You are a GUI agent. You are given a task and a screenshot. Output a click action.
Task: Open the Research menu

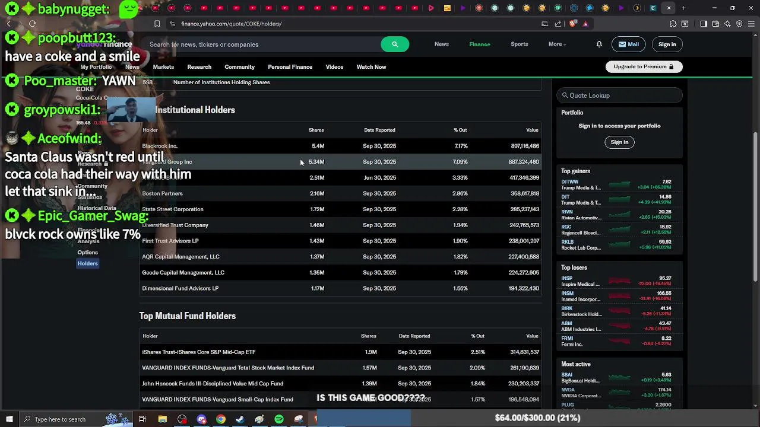click(199, 67)
